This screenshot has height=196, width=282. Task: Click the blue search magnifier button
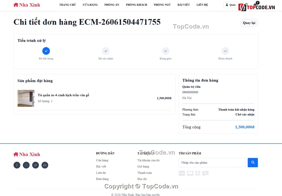pos(253,162)
